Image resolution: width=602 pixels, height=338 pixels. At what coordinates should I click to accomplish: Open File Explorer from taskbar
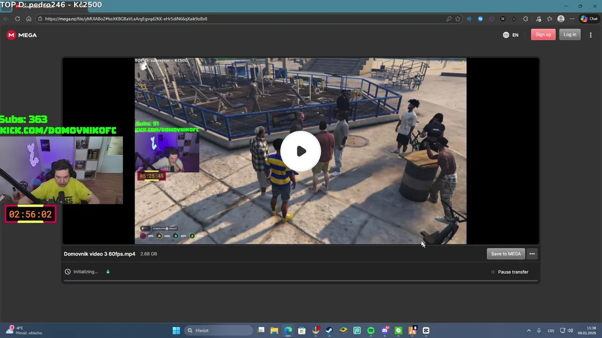pyautogui.click(x=274, y=330)
